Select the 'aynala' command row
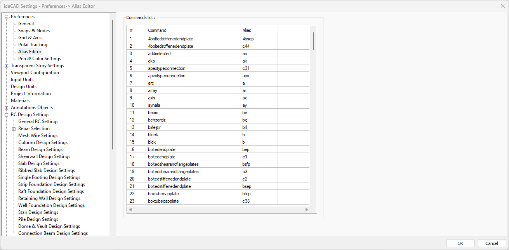The image size is (509, 250). tap(219, 105)
